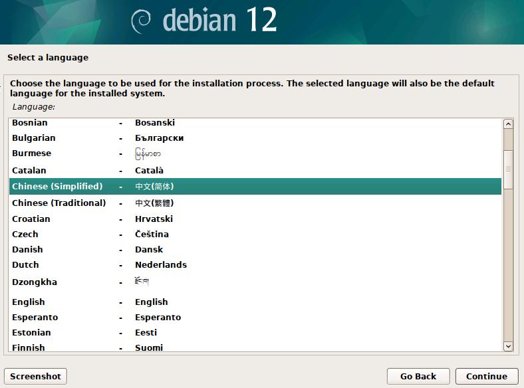
Task: Select Danish - Dansk row
Action: point(255,250)
